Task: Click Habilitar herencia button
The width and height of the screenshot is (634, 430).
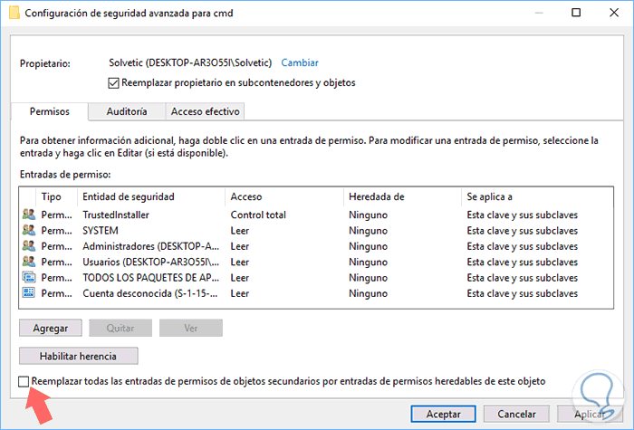Action: [79, 356]
